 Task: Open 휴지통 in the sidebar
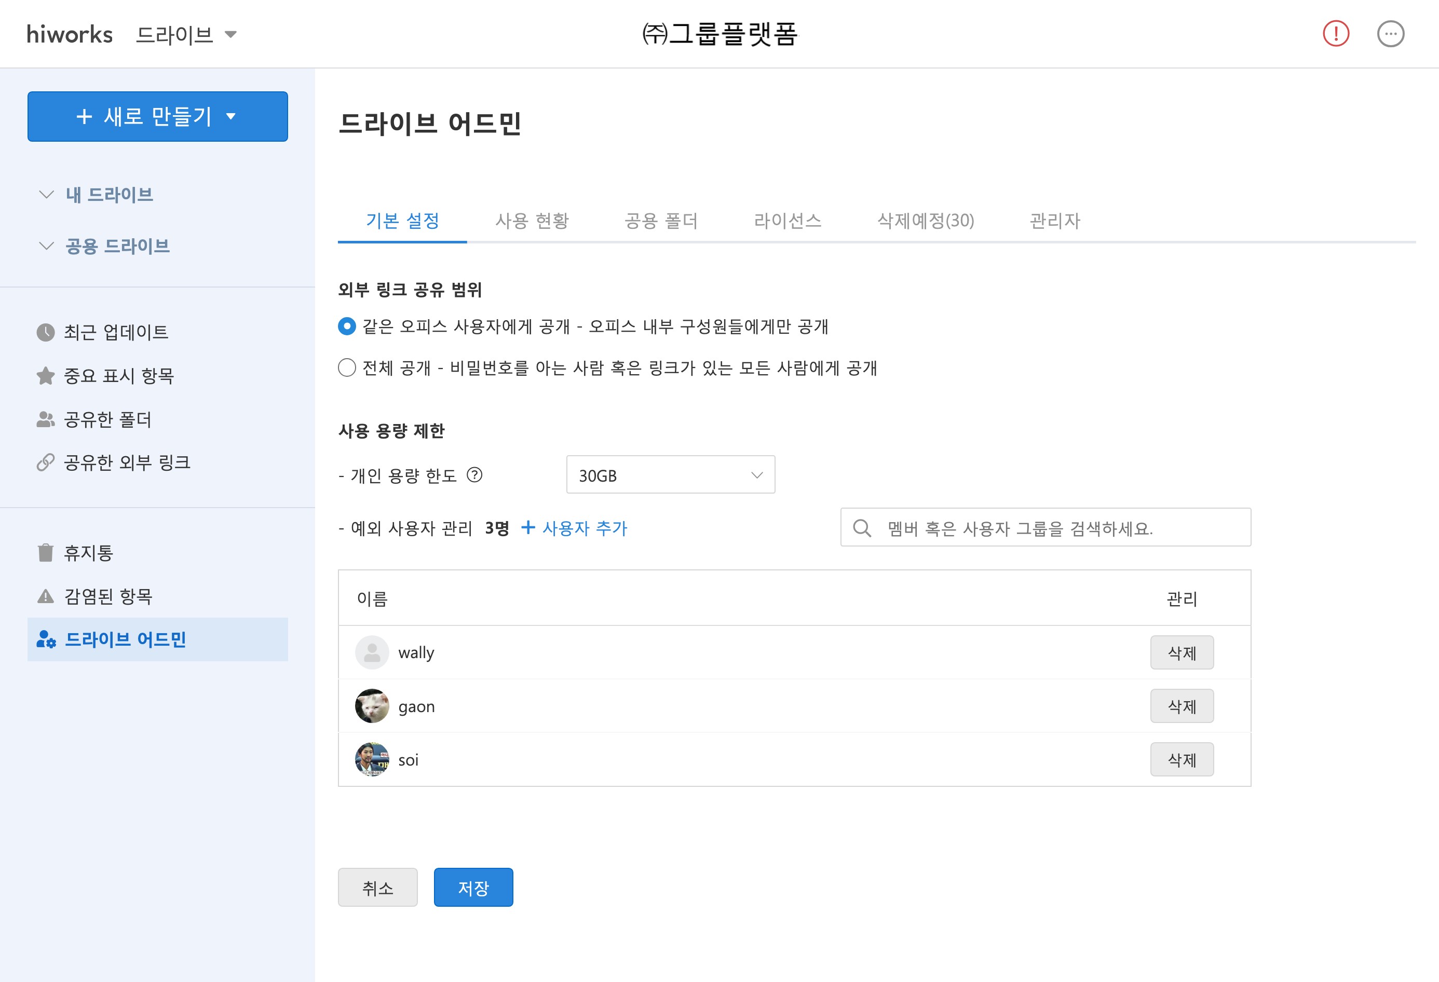89,553
